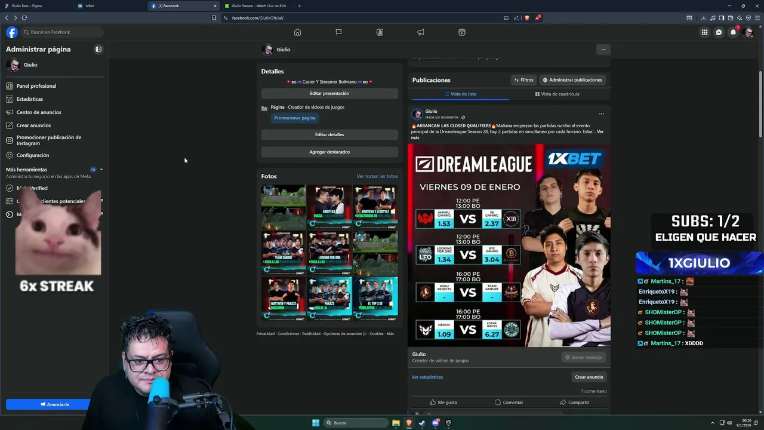Open Filtros for publications
This screenshot has height=430, width=764.
tap(523, 80)
